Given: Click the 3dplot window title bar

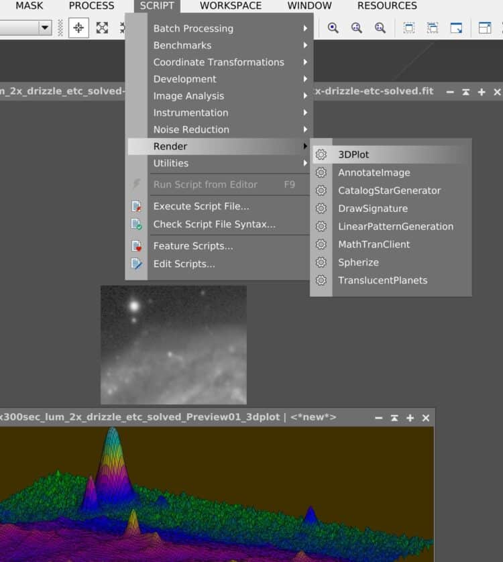Looking at the screenshot, I should [217, 418].
